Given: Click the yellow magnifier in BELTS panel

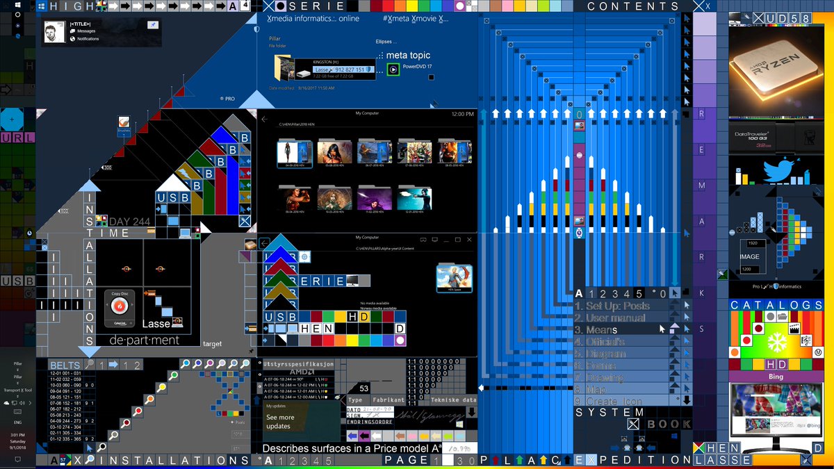Looking at the screenshot, I should (x=161, y=388).
